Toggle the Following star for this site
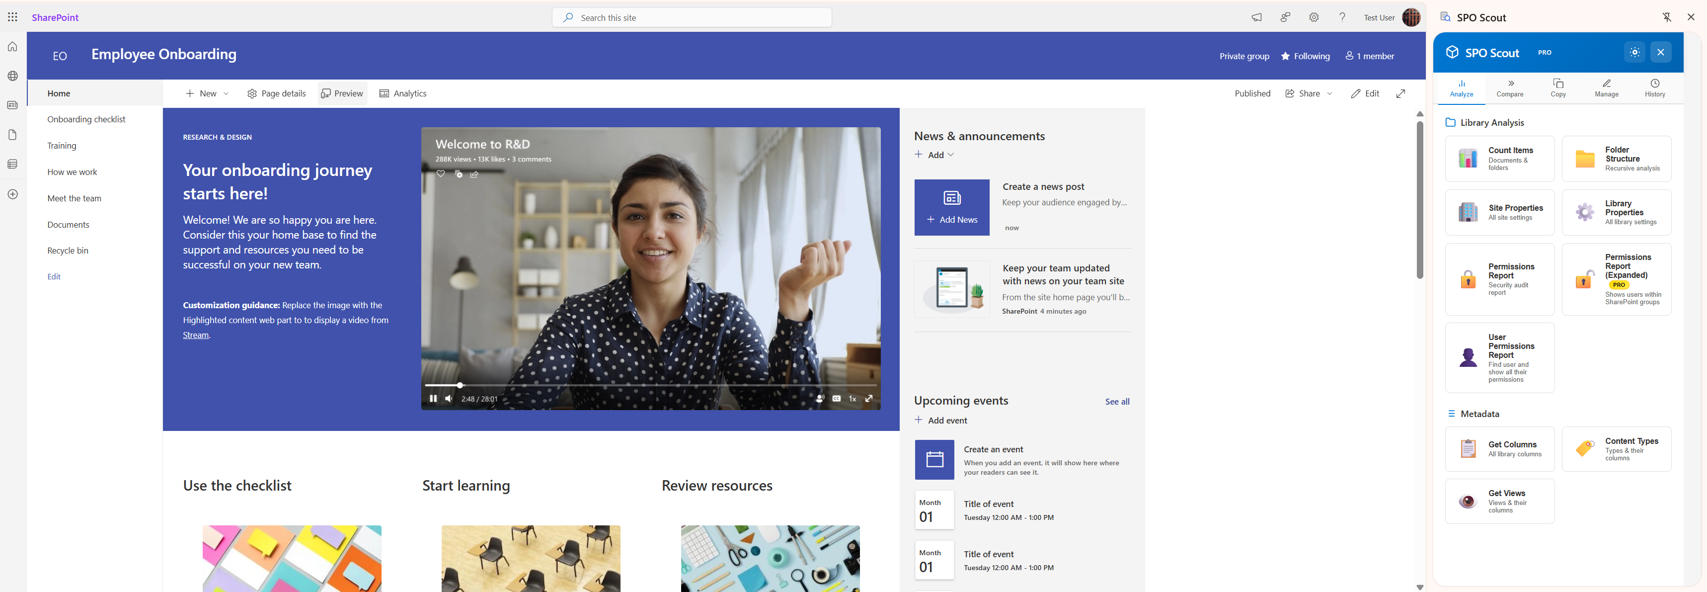Viewport: 1707px width, 592px height. point(1286,56)
